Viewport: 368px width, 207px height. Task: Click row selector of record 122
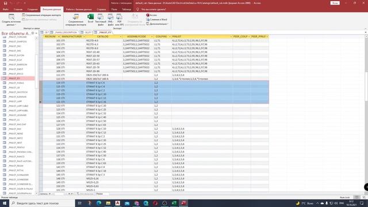(x=41, y=106)
